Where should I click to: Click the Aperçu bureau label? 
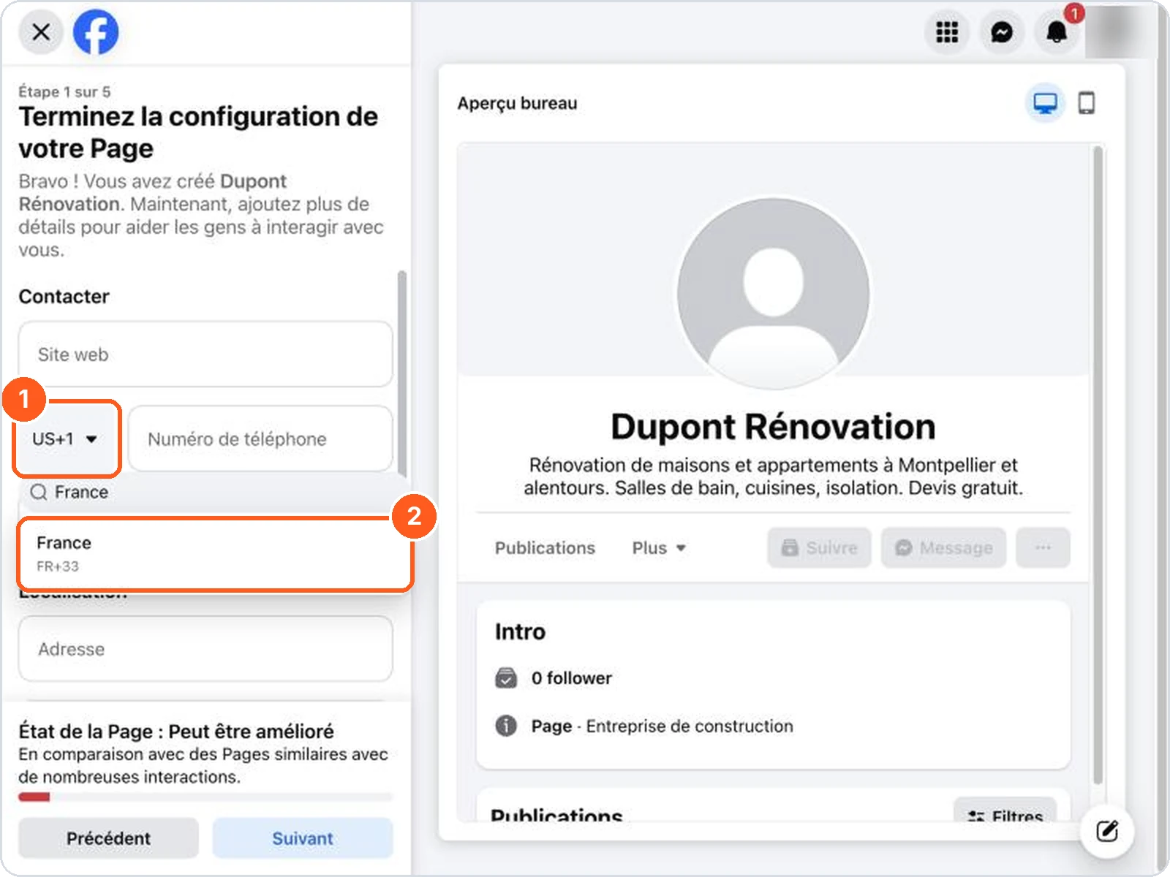tap(517, 103)
